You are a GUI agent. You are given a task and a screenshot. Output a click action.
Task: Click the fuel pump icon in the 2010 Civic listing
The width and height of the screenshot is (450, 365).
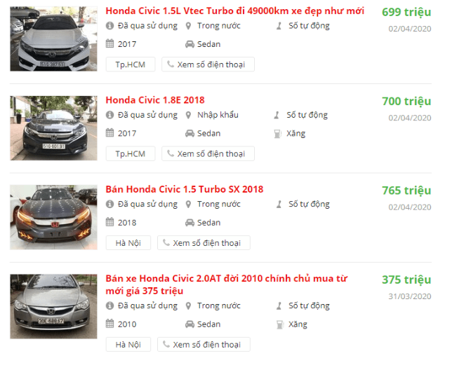[x=279, y=324]
